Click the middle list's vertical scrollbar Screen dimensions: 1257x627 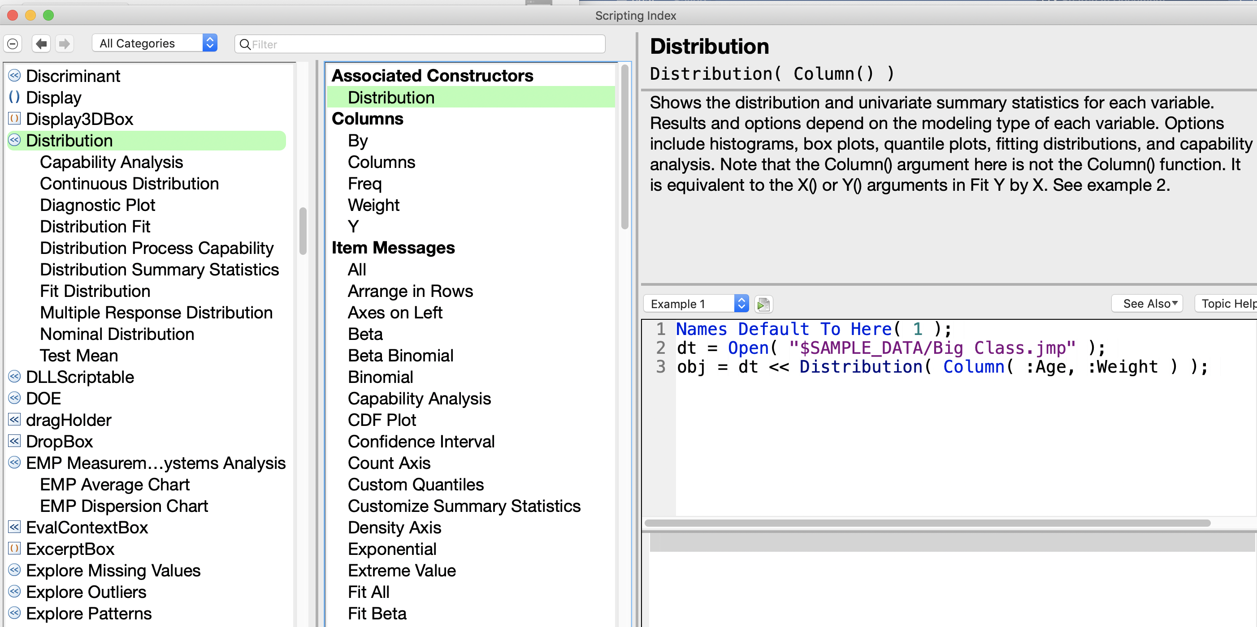624,146
